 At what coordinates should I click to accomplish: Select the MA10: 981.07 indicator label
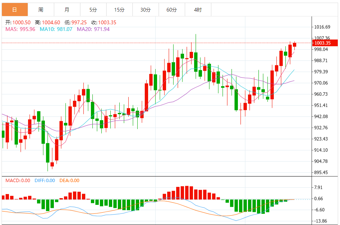(x=56, y=29)
